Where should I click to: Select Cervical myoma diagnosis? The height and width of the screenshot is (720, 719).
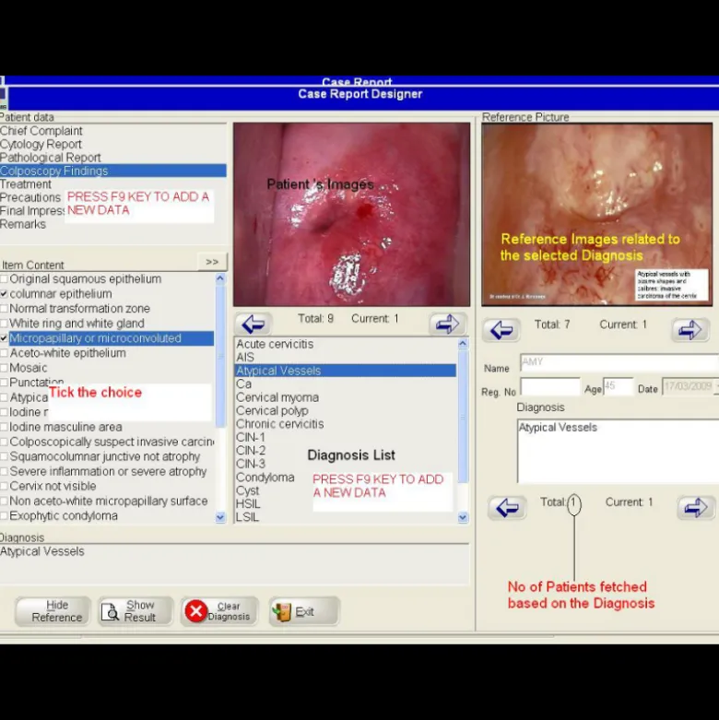click(346, 397)
